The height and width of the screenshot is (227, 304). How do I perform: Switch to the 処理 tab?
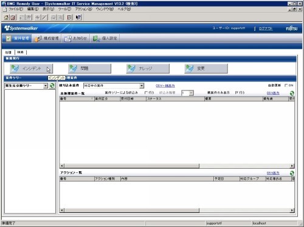[x=9, y=52]
